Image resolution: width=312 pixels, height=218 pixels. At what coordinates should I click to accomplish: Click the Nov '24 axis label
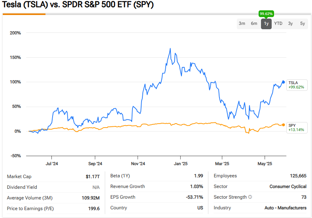tap(138, 164)
